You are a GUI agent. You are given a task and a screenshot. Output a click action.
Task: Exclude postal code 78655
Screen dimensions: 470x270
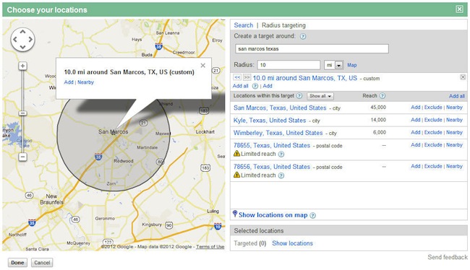[x=433, y=145]
